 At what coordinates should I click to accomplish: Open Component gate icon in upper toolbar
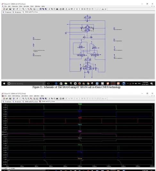(x=85, y=9)
